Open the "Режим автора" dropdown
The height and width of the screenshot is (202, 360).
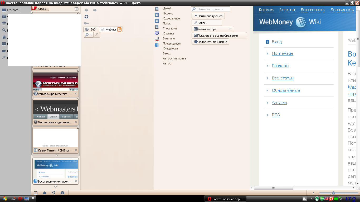tap(230, 29)
